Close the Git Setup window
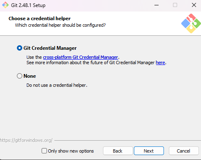The height and width of the screenshot is (160, 201). [x=194, y=5]
